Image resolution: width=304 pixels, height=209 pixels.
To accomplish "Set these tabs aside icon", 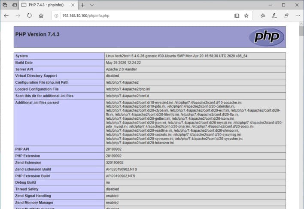I will (x=14, y=5).
